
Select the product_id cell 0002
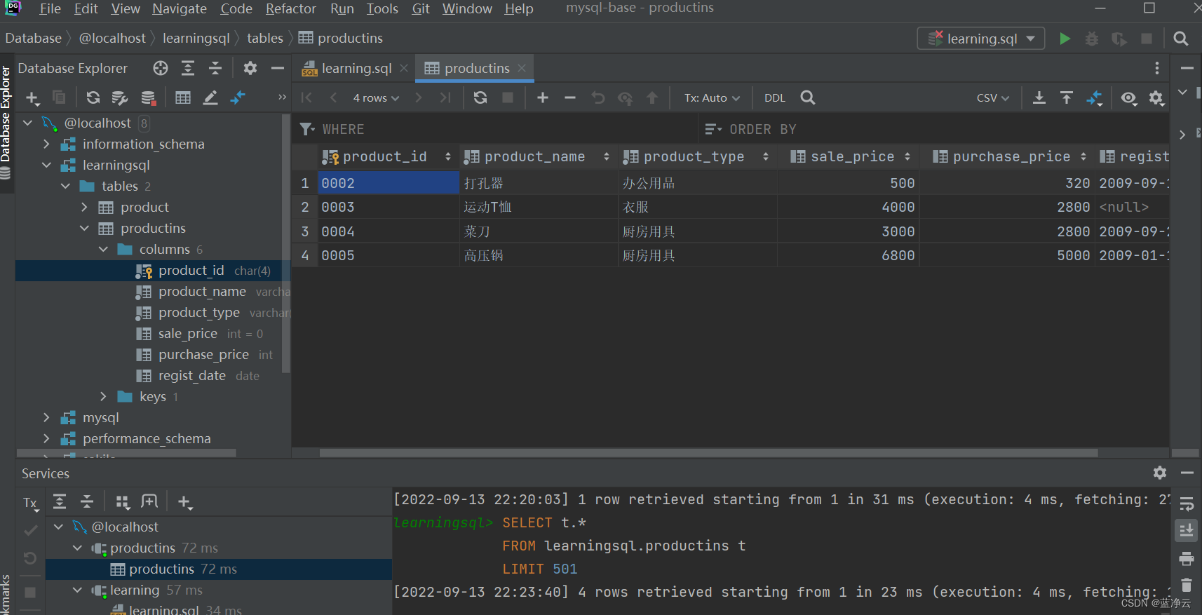pos(389,183)
